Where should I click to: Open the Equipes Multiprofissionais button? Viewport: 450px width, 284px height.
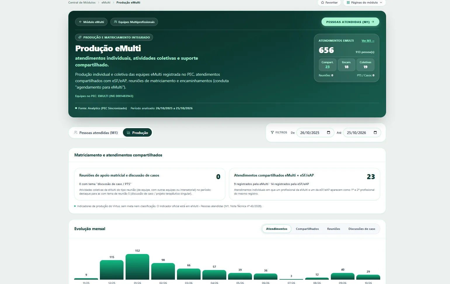pyautogui.click(x=134, y=22)
